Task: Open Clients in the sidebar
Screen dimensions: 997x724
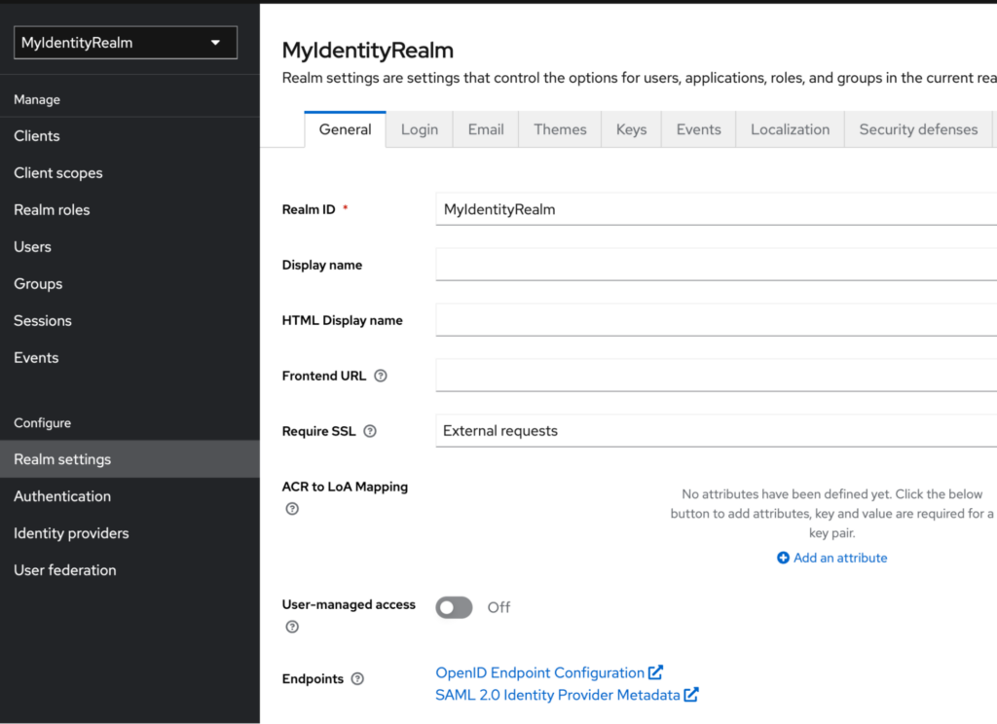Action: point(129,136)
